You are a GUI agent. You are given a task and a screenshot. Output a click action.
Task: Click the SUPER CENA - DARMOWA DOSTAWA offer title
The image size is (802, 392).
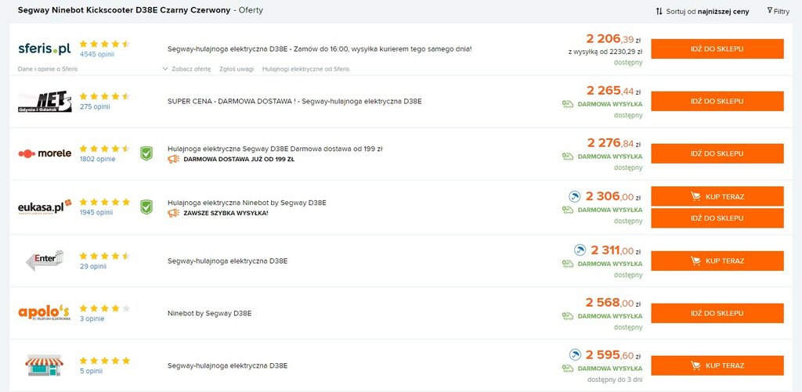point(294,101)
